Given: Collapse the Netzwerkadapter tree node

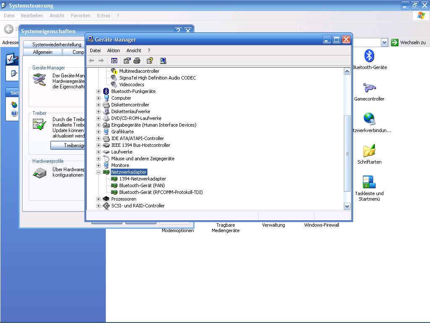Looking at the screenshot, I should [99, 172].
